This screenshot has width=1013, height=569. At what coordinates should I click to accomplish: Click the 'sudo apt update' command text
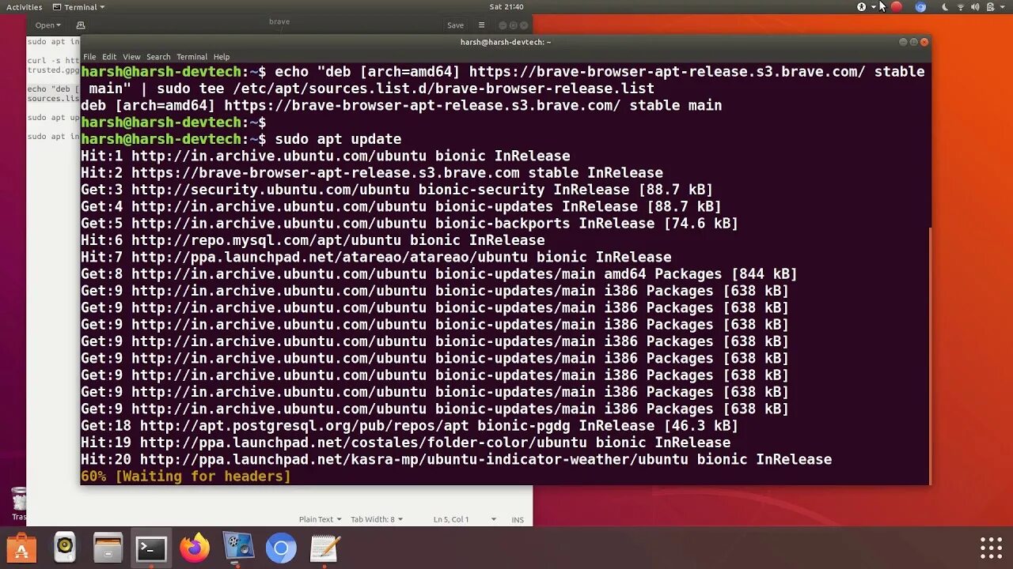point(338,139)
